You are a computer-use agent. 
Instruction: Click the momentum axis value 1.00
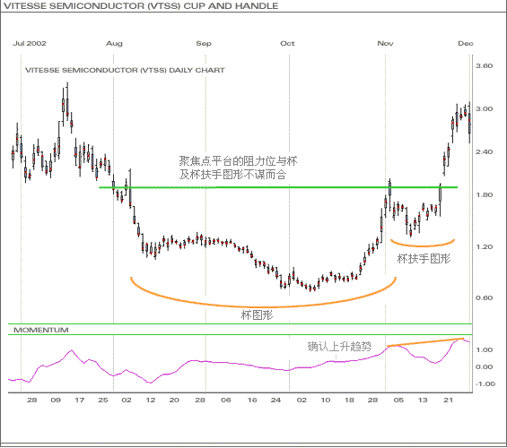(x=484, y=349)
